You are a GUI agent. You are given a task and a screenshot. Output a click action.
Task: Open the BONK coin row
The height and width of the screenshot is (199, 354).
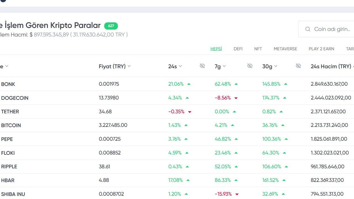tap(177, 84)
